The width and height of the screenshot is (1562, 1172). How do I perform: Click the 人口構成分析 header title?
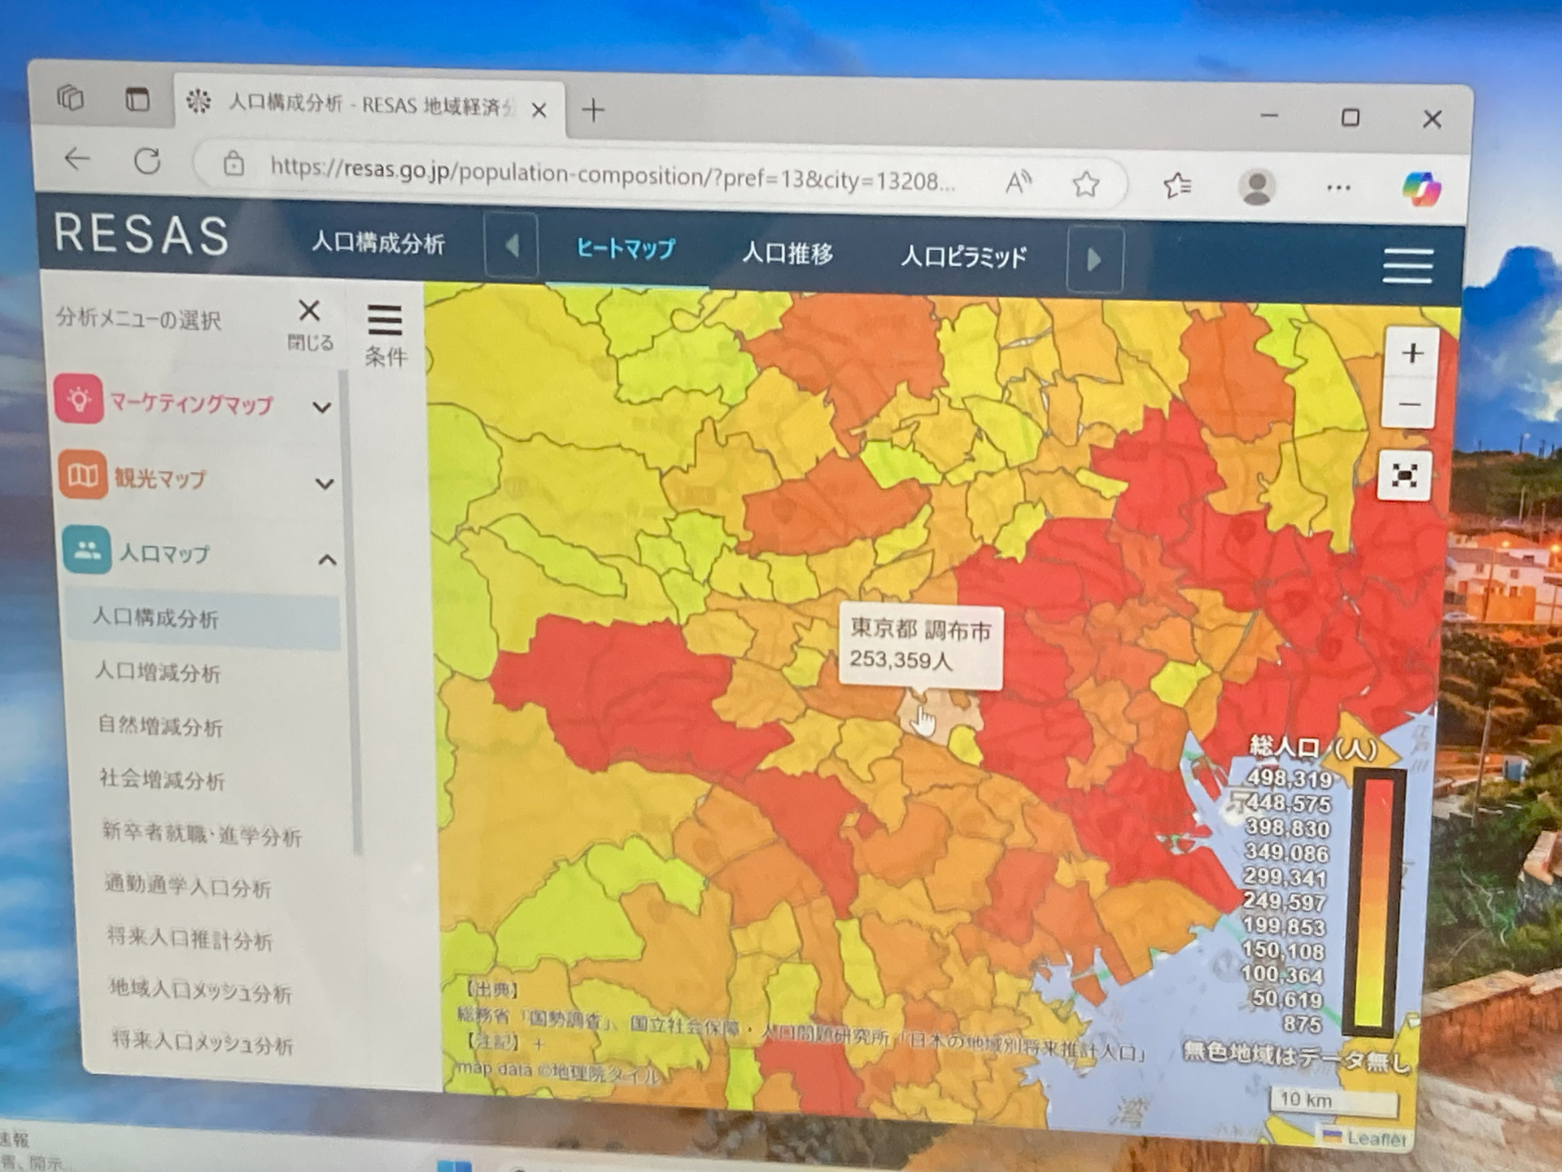click(x=378, y=243)
